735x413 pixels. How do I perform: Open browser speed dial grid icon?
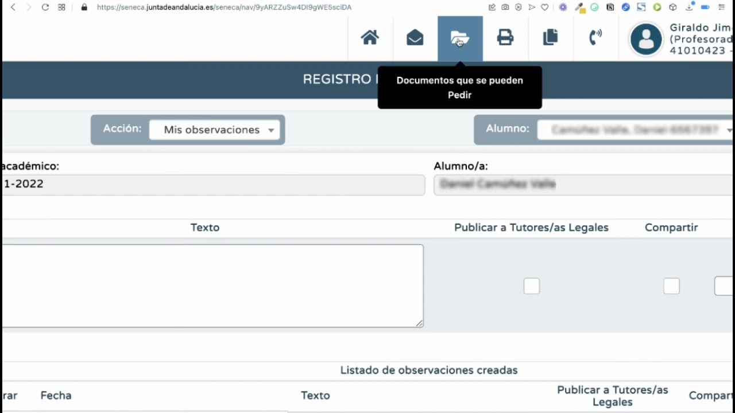(62, 7)
